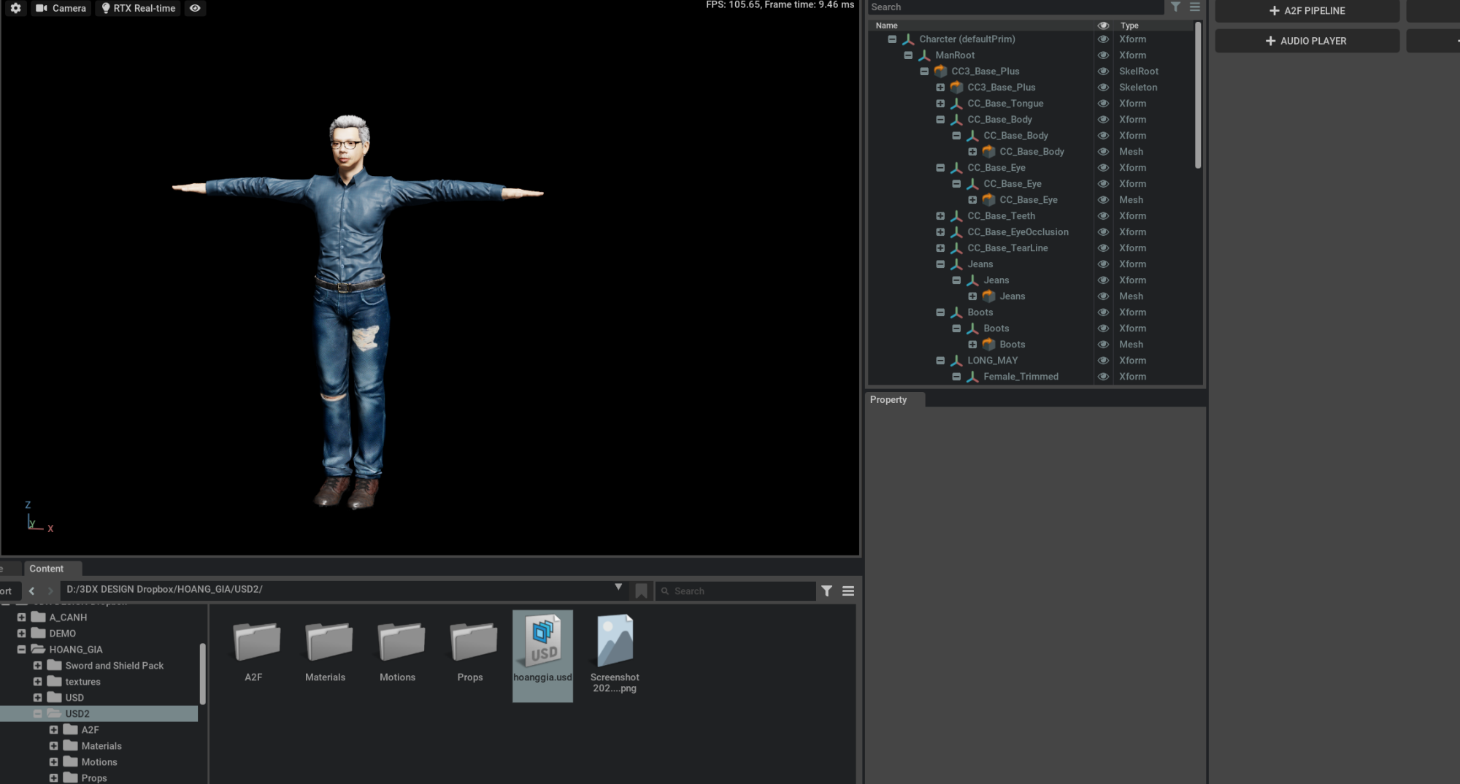Image resolution: width=1460 pixels, height=784 pixels.
Task: Hide the CC3_Base_Plus SkelRoot
Action: pos(1103,72)
